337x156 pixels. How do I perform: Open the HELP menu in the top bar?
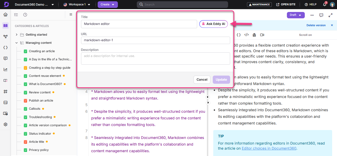tap(310, 4)
